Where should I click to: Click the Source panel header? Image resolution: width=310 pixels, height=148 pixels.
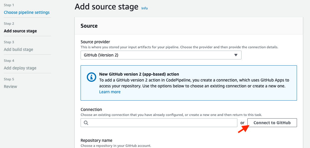coord(89,26)
